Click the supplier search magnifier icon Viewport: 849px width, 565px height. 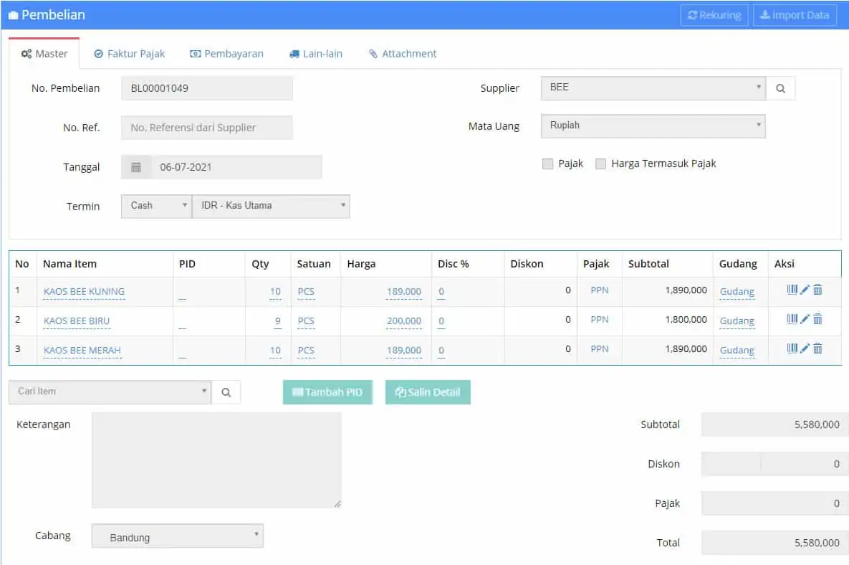point(780,88)
